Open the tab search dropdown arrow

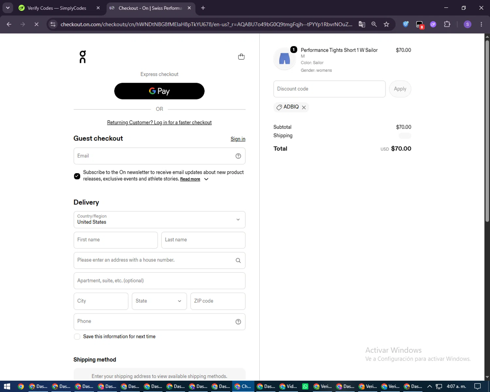click(x=8, y=8)
